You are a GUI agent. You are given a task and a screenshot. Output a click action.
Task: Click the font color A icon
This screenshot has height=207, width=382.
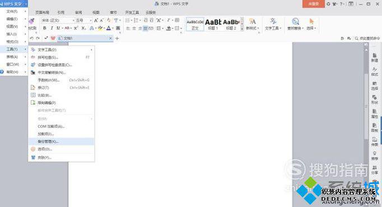click(109, 28)
